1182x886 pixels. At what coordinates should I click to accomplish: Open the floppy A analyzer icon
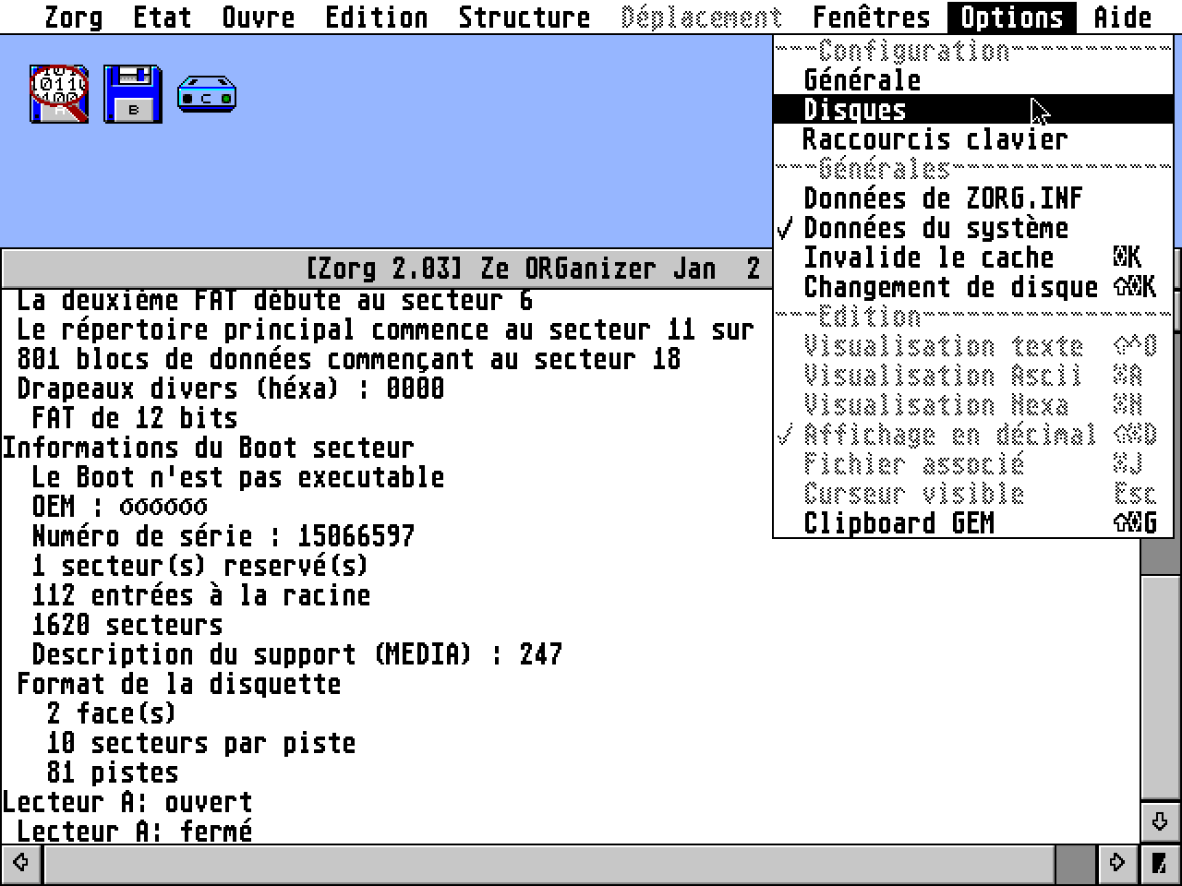[x=57, y=92]
